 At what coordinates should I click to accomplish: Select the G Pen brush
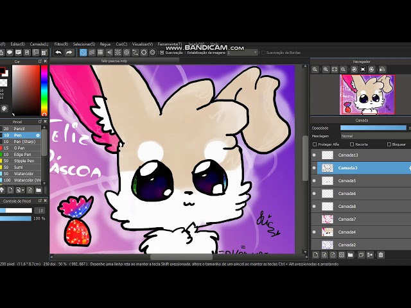(x=21, y=148)
